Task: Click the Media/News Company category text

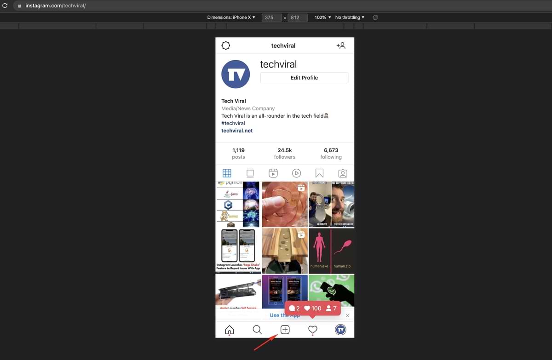Action: pyautogui.click(x=248, y=109)
